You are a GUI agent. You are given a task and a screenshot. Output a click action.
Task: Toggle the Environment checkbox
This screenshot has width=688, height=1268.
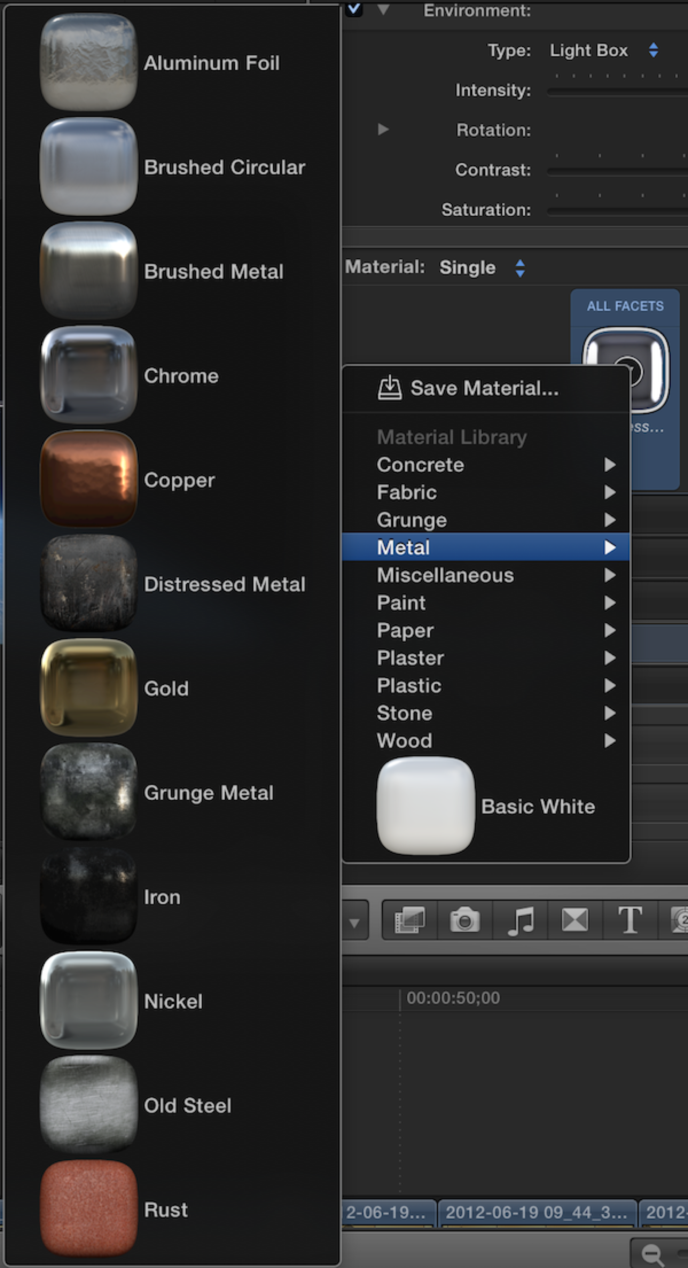pos(354,8)
